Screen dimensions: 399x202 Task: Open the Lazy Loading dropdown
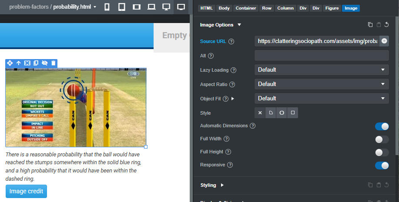click(321, 70)
